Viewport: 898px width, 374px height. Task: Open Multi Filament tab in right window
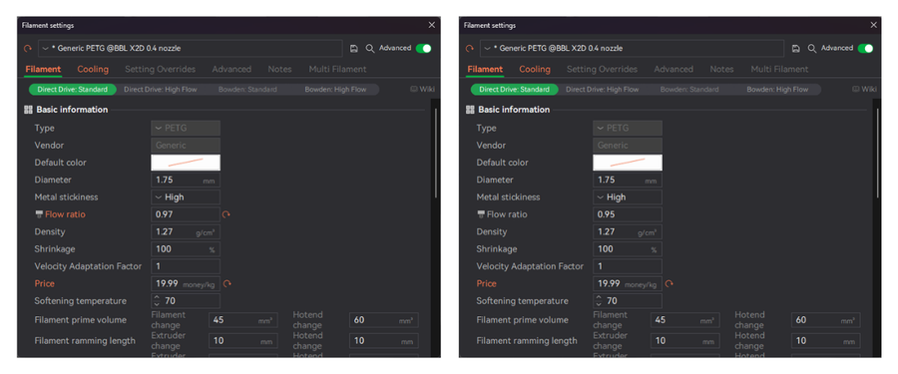tap(779, 69)
